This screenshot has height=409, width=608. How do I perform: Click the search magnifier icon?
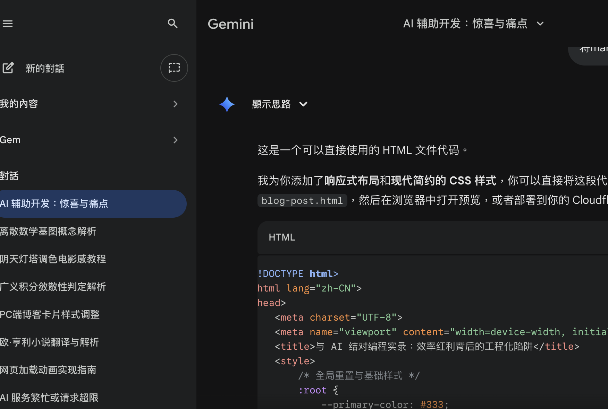[172, 24]
